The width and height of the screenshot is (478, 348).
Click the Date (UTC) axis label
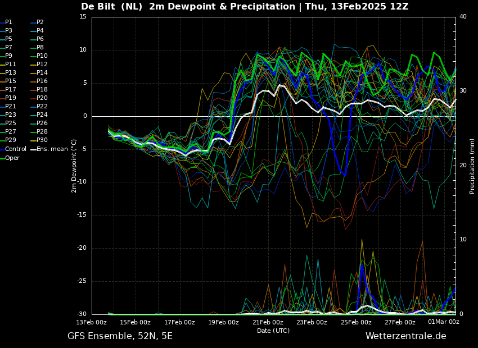coord(273,331)
